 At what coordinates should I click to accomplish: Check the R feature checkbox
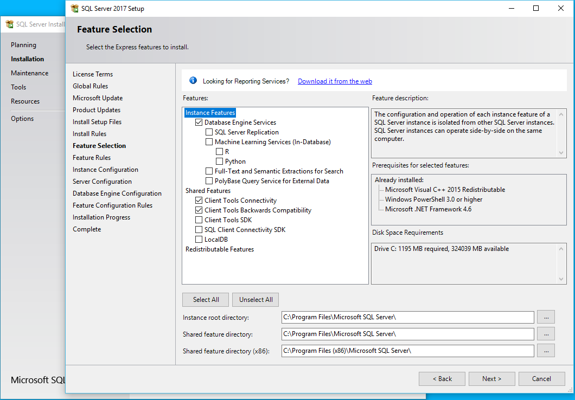(x=219, y=151)
